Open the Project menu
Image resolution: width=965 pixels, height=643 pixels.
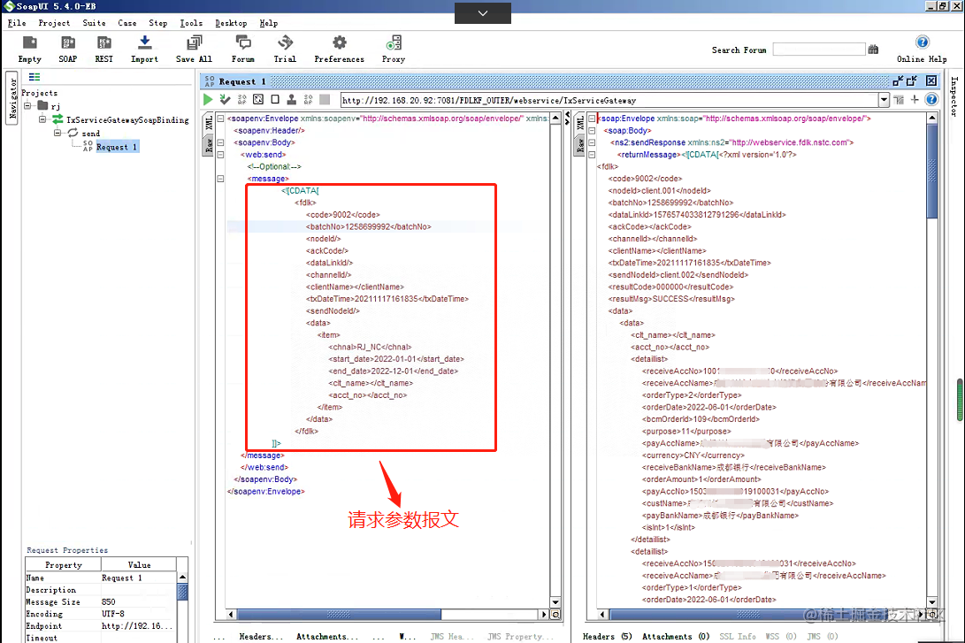[54, 23]
